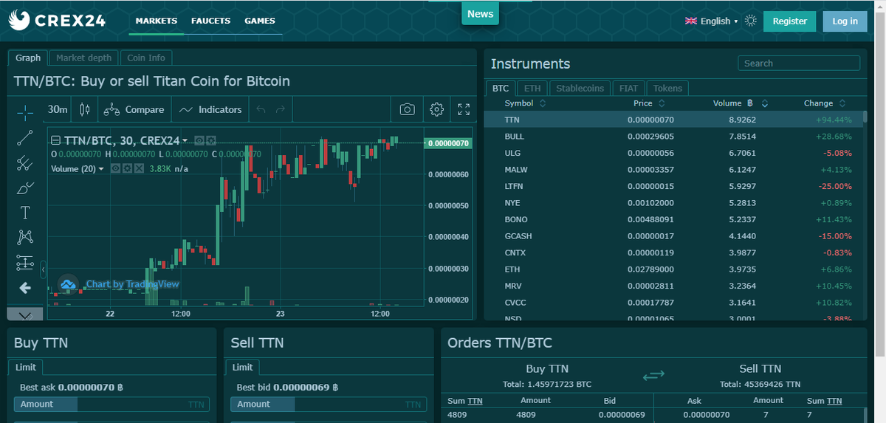Click the Compare symbols button
The image size is (886, 423).
click(134, 109)
